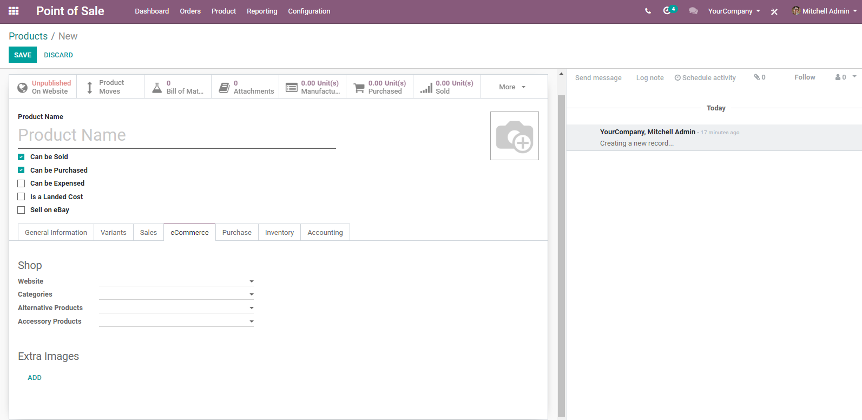The image size is (862, 420).
Task: Click the Attachments document icon
Action: [x=224, y=87]
